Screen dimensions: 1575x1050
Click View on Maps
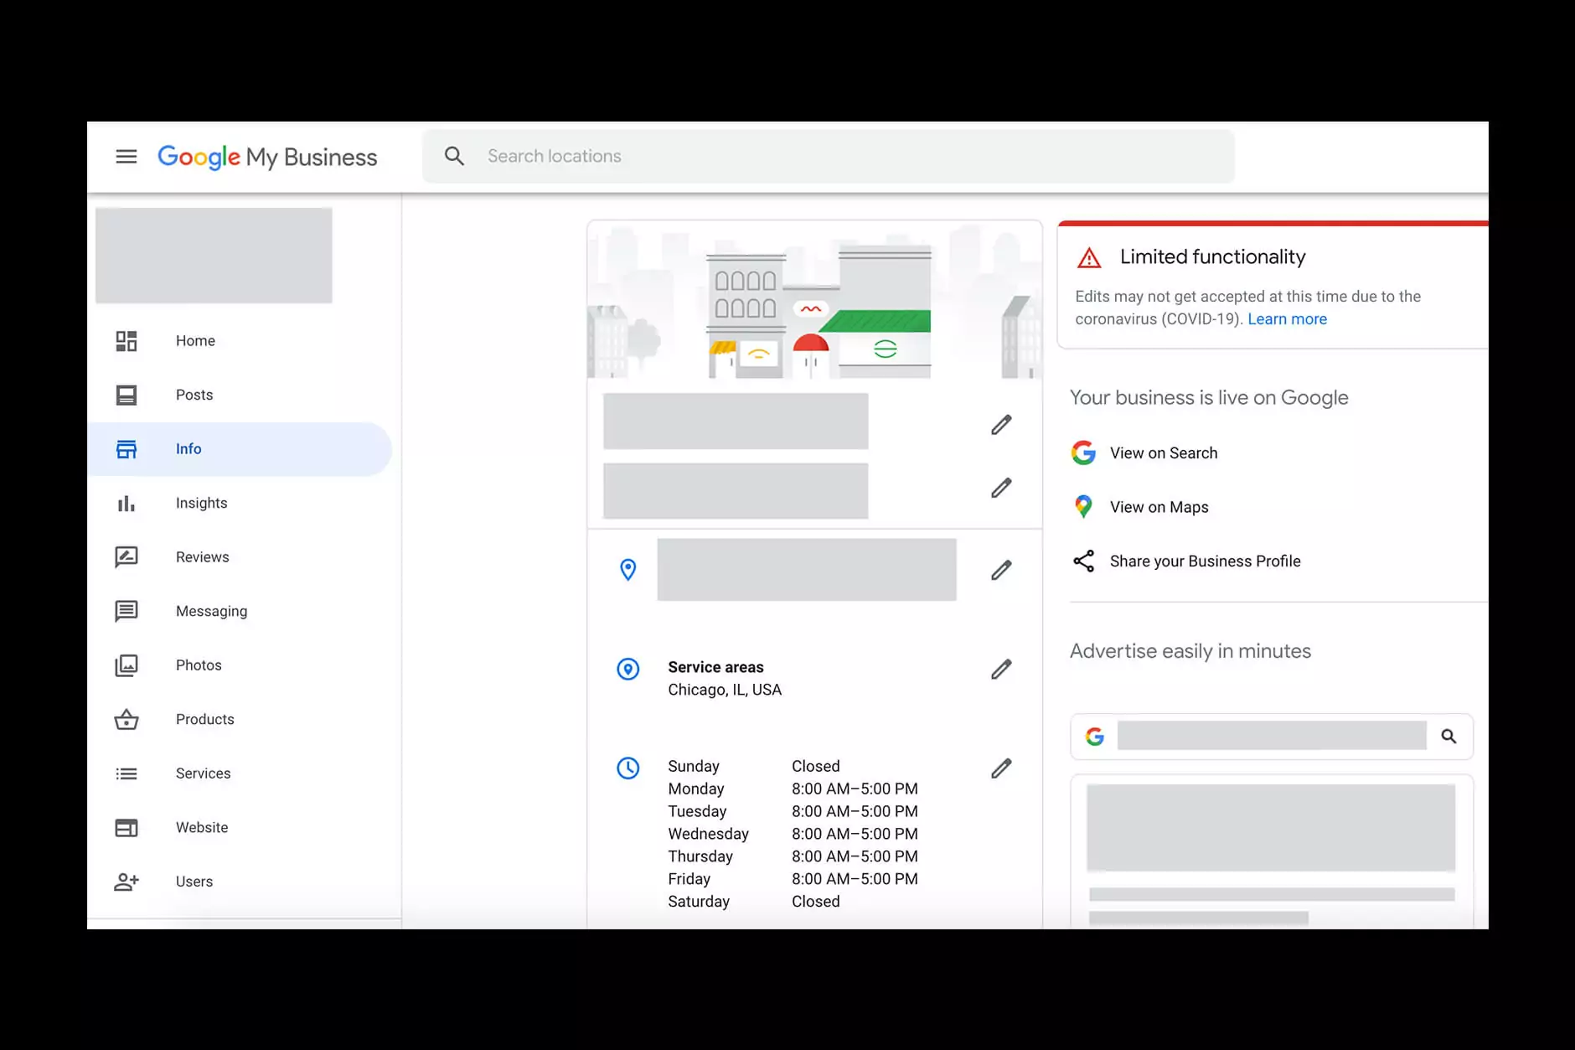click(x=1159, y=507)
